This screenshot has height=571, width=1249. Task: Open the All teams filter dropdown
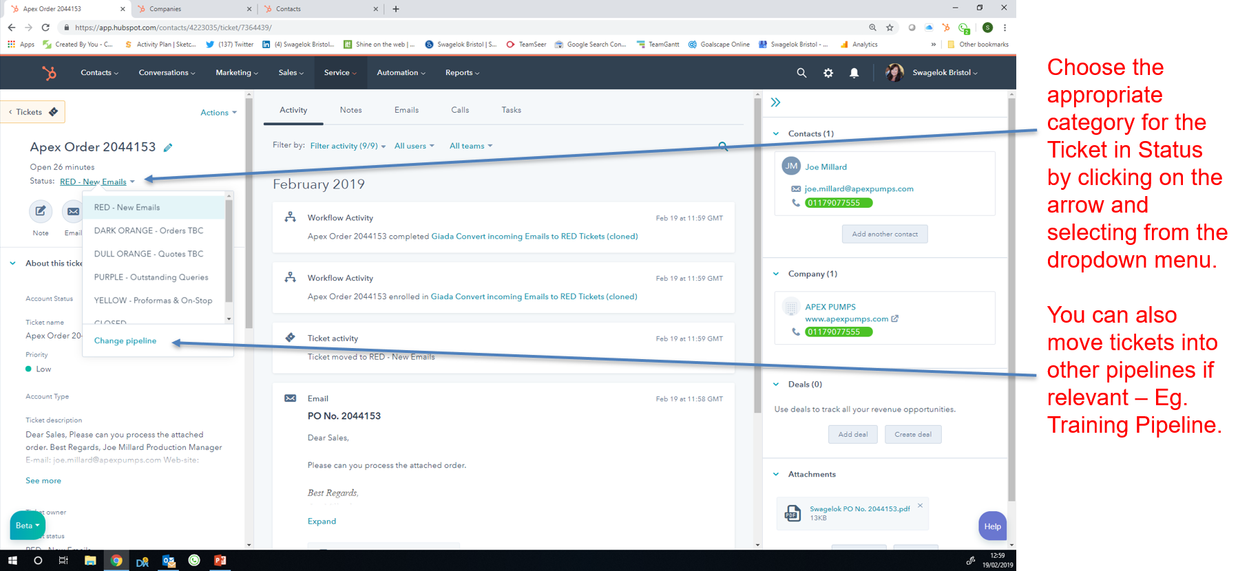(471, 146)
